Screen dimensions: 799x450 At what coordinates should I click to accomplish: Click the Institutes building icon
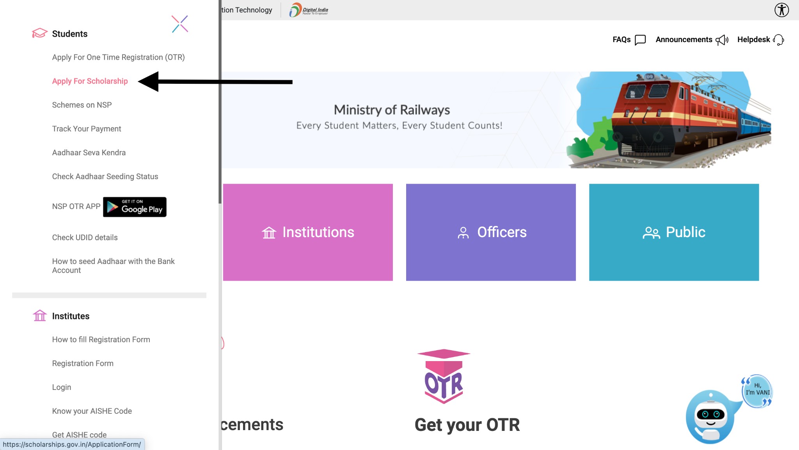[39, 315]
